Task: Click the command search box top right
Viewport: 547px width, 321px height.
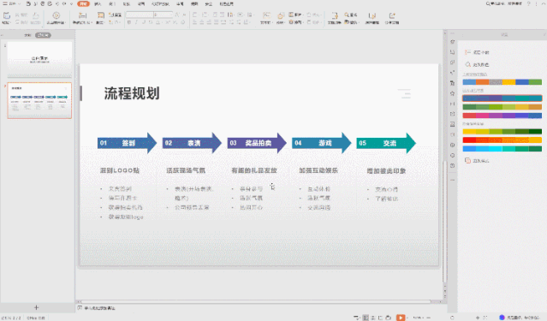Action: tap(504, 3)
